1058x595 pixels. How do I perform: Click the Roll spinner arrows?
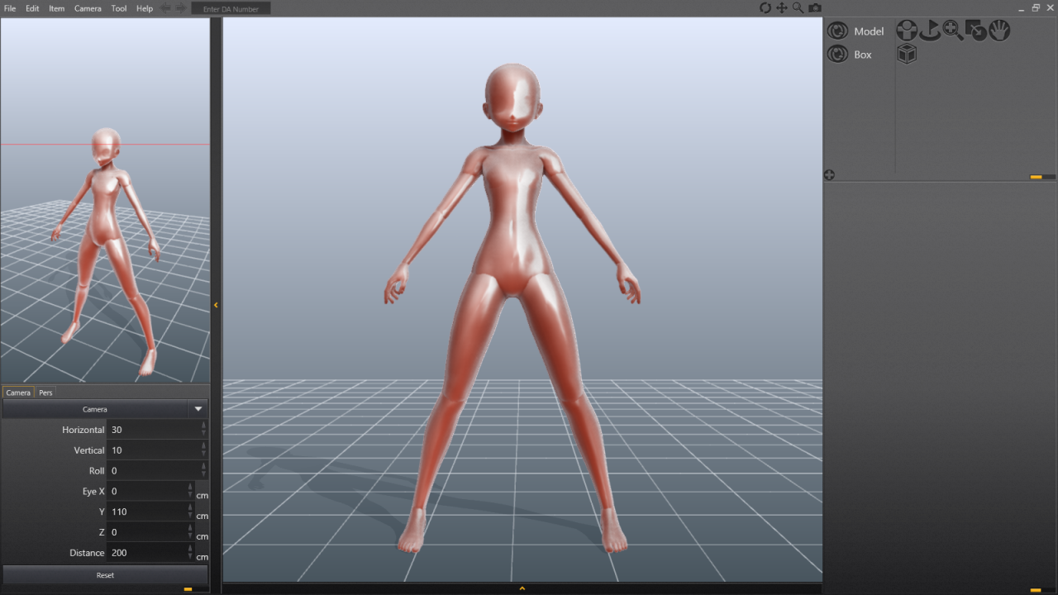pos(203,471)
